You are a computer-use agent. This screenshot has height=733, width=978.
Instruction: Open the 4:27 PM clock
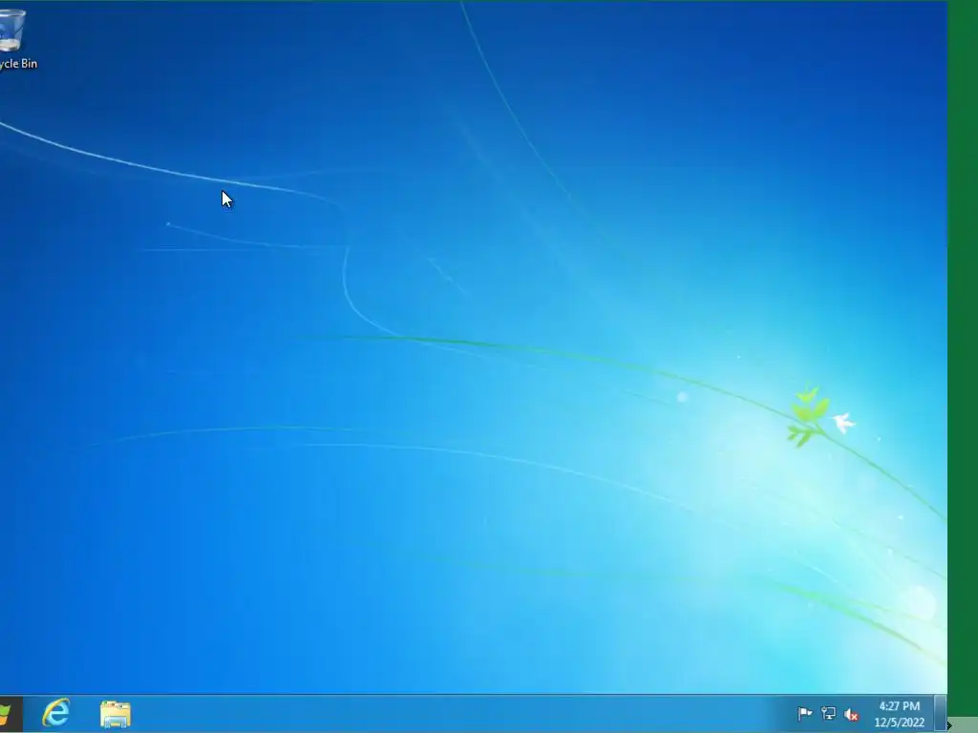(x=900, y=706)
